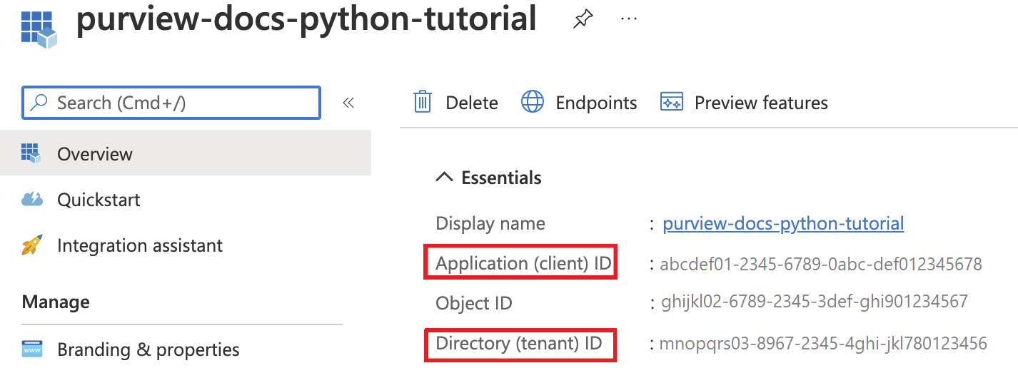This screenshot has height=368, width=1018.
Task: Click the Object ID label
Action: coord(474,303)
